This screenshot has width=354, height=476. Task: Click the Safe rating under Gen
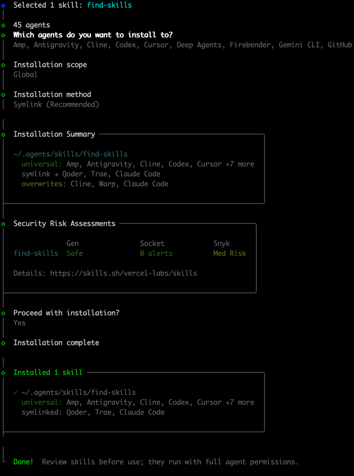coord(75,253)
